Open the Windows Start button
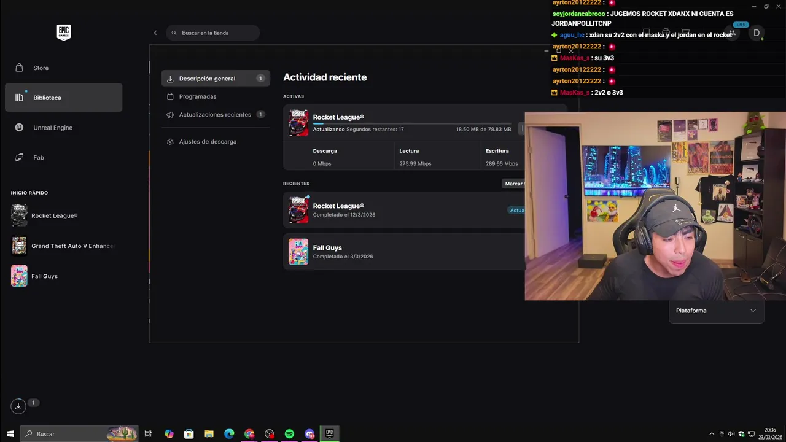 (x=10, y=434)
